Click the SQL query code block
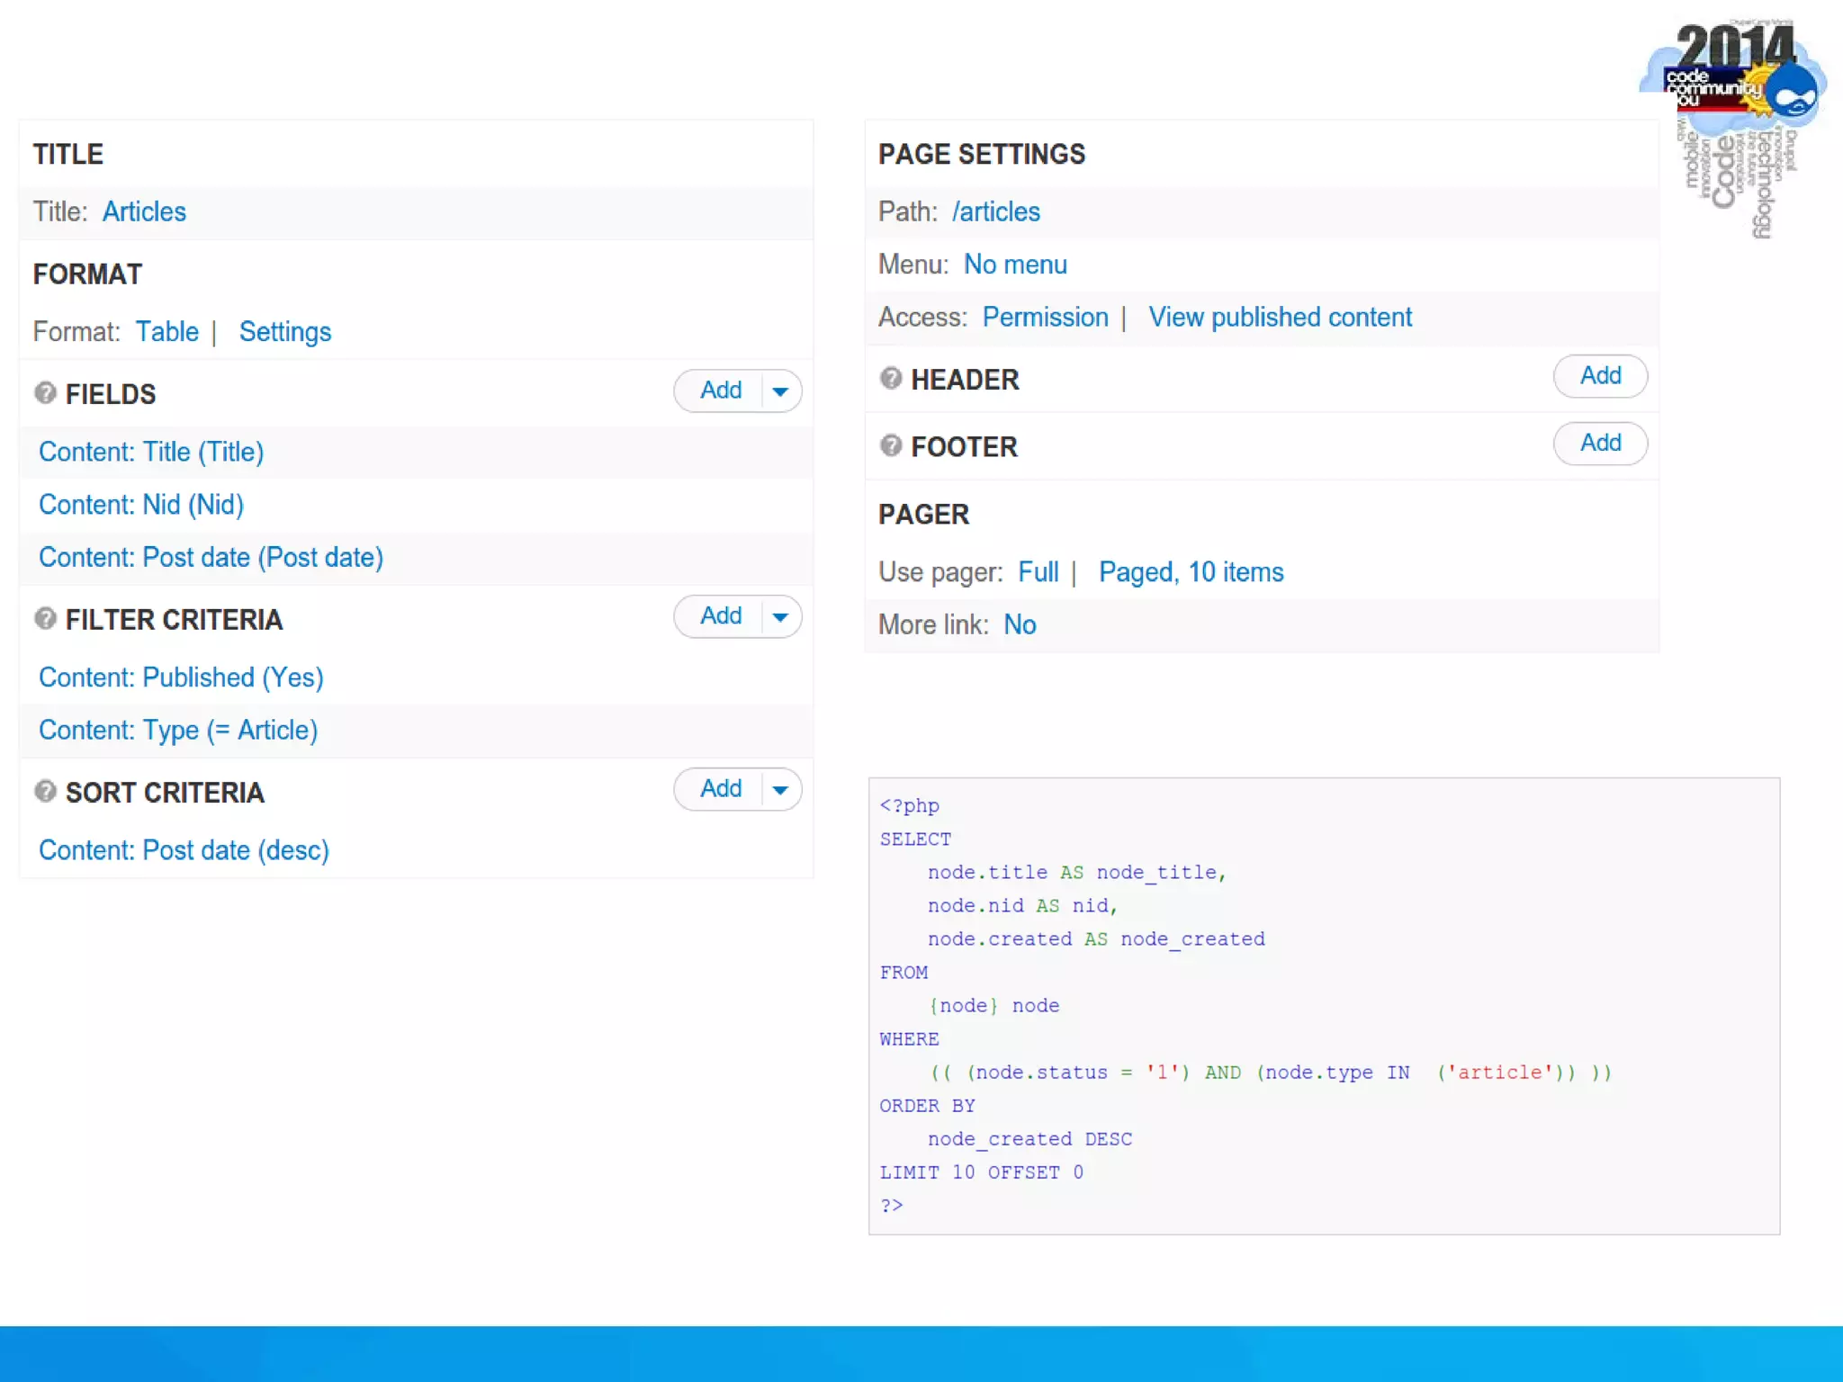The image size is (1843, 1382). (x=1323, y=1006)
